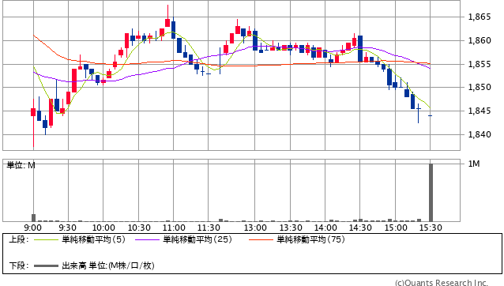The width and height of the screenshot is (504, 286).
Task: Click the 1M volume axis label
Action: pyautogui.click(x=474, y=164)
